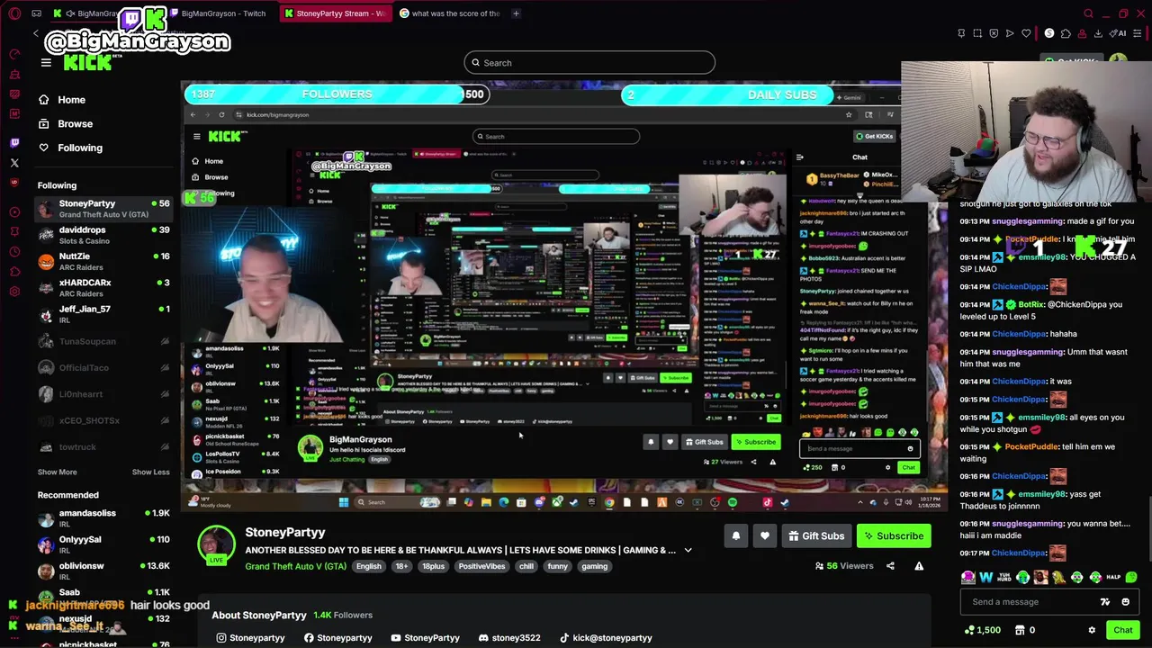Click the green Subscribe button
Viewport: 1152px width, 648px height.
pyautogui.click(x=894, y=535)
